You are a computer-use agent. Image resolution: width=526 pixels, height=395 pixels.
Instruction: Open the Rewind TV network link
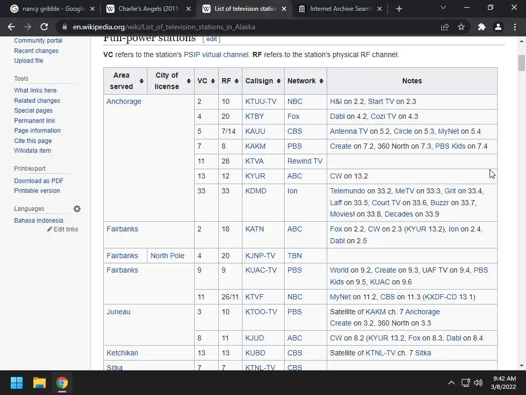coord(305,161)
